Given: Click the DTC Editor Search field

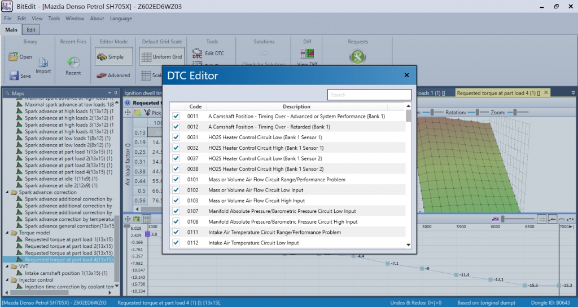Looking at the screenshot, I should [x=369, y=95].
